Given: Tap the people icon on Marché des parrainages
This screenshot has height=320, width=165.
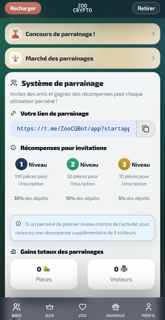Looking at the screenshot, I should (x=15, y=58).
